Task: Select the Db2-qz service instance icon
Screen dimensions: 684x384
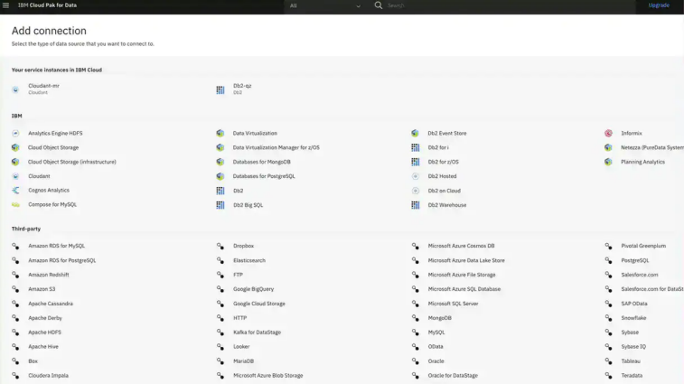Action: click(220, 89)
